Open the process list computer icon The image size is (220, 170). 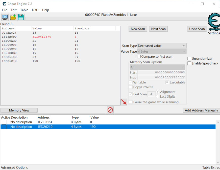[5, 17]
